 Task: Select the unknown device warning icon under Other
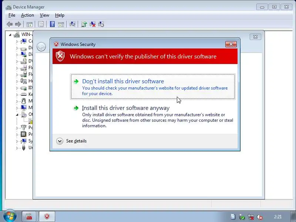point(31,121)
